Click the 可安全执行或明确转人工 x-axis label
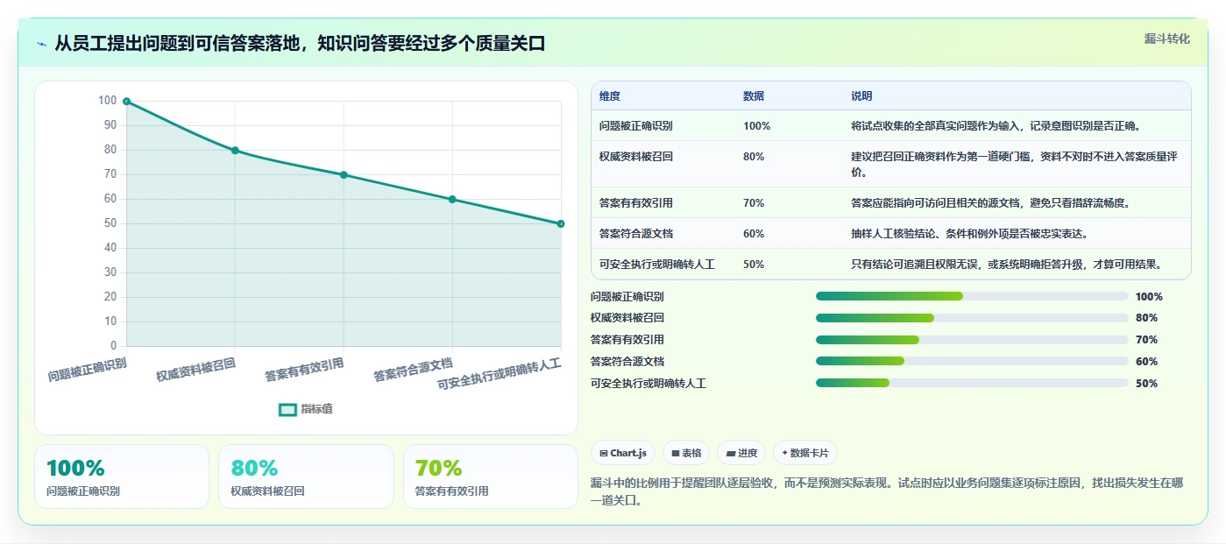The image size is (1226, 544). (x=500, y=373)
